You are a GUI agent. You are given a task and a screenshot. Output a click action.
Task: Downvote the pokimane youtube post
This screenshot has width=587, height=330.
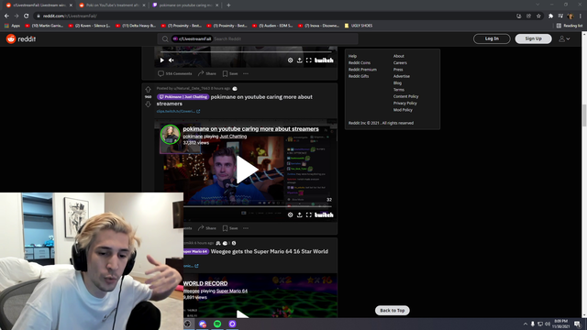tap(148, 104)
